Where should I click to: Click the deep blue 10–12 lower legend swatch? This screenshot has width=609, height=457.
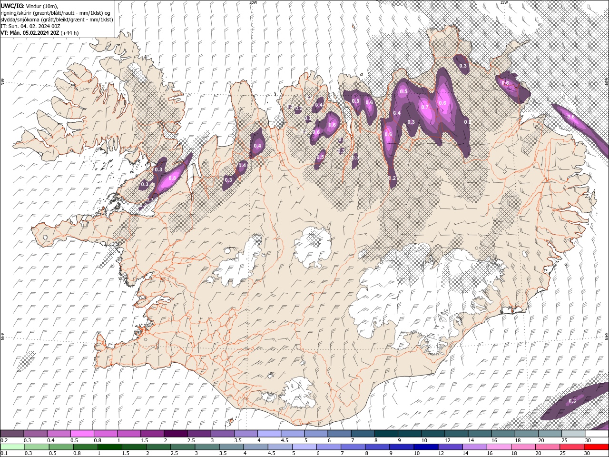coord(425,447)
